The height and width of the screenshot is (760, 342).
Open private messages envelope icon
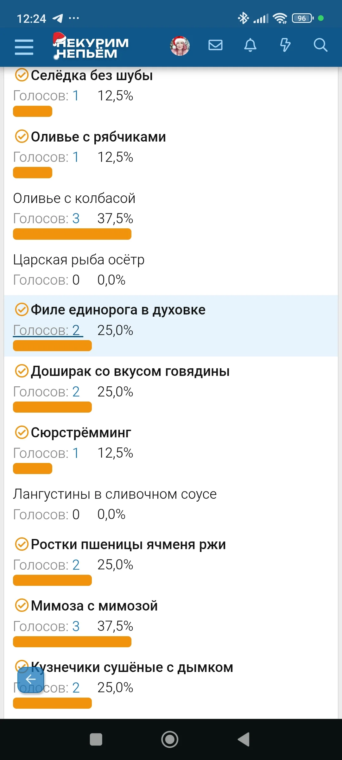[215, 45]
